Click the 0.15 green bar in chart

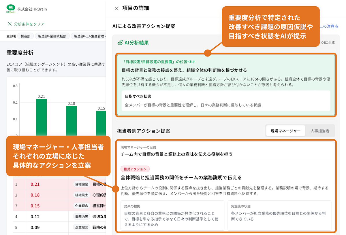pos(101,123)
